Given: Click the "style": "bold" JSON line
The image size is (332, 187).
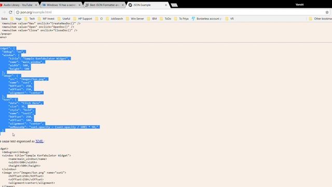Looking at the screenshot, I should point(22,110).
